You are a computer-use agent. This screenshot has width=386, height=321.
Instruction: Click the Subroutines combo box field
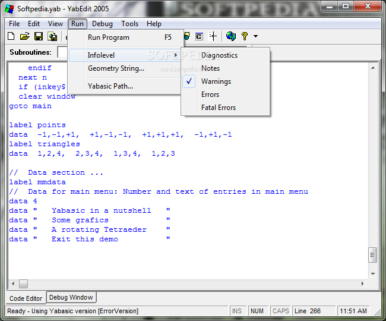[x=62, y=52]
